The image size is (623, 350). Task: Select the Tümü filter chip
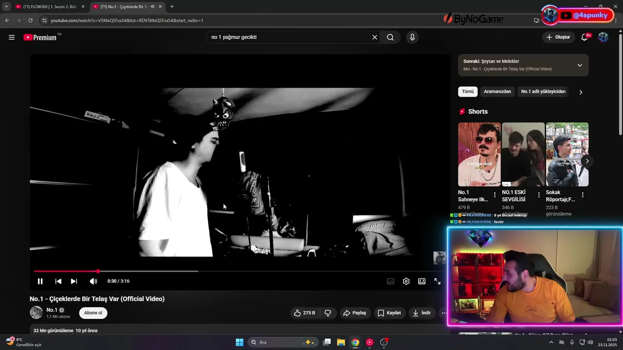coord(468,91)
